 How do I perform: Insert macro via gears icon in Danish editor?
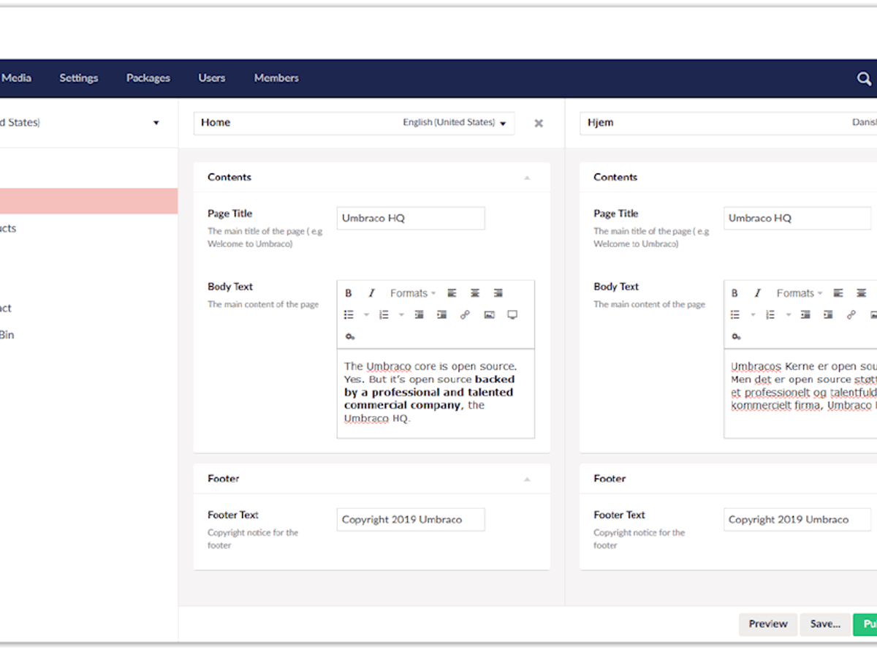[736, 336]
